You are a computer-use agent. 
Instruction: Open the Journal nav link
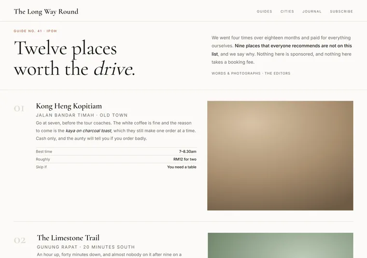pos(312,12)
